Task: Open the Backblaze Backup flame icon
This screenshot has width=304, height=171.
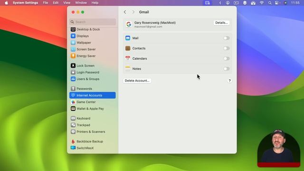Action: click(x=73, y=142)
